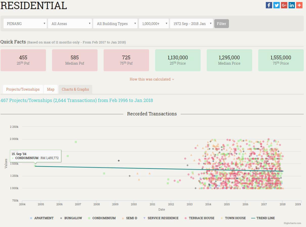Open more sharing options plus icon
This screenshot has height=227, width=306.
pos(299,5)
